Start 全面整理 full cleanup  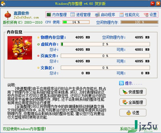pos(133,102)
